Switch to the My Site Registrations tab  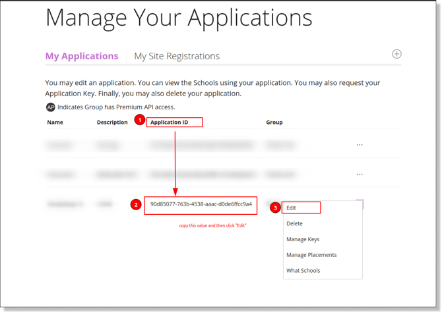coord(177,56)
